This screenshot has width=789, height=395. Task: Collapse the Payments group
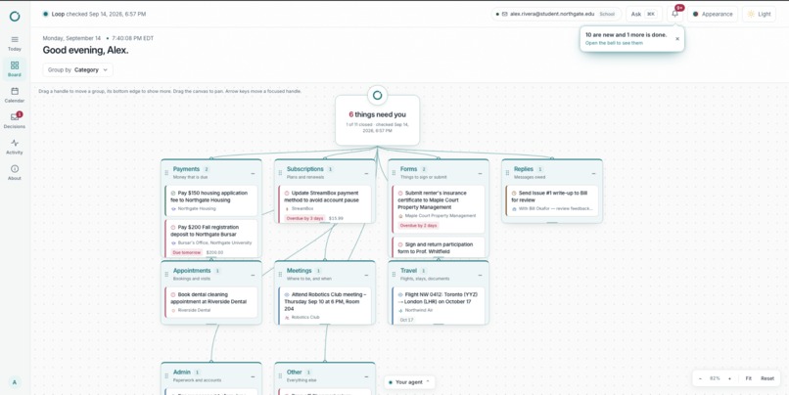point(253,173)
